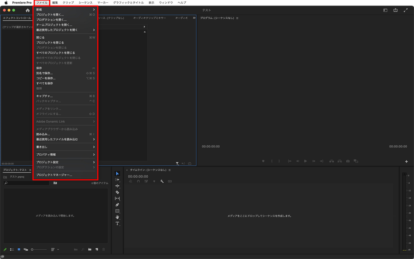Screen dimensions: 414x259
Task: Click the trash Clear icon in Project panel
Action: (104, 249)
